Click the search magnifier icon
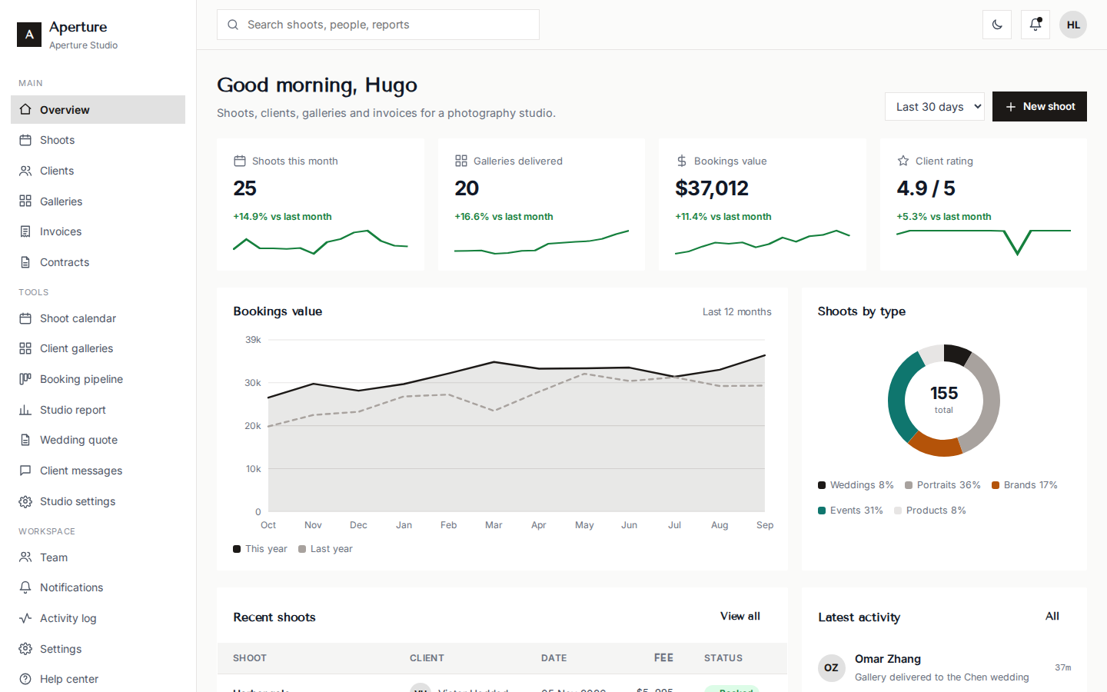 [233, 25]
